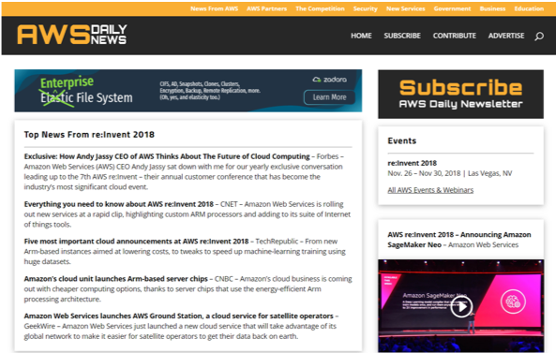Open Five most important cloud announcements article
This screenshot has width=556, height=353.
(136, 242)
